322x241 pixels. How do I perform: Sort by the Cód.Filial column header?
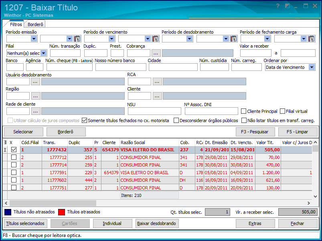point(31,143)
